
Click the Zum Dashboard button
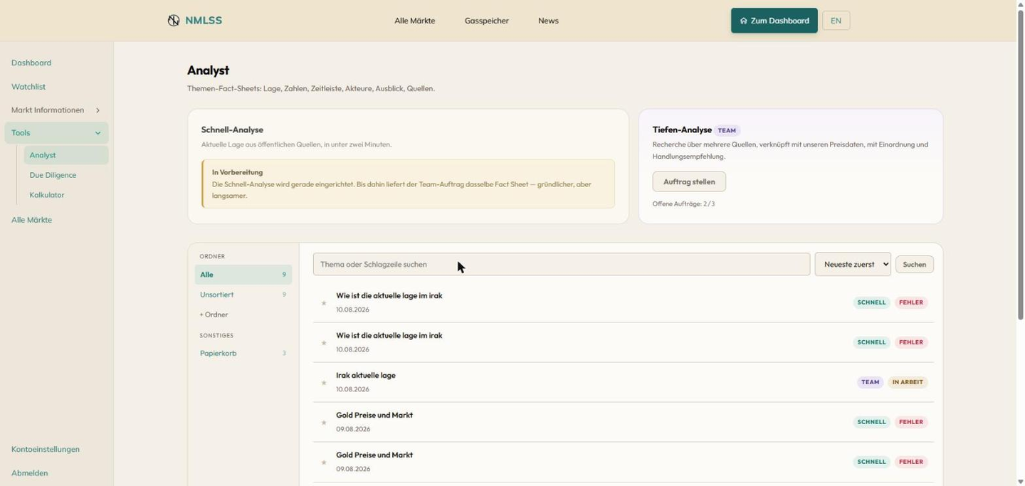774,21
